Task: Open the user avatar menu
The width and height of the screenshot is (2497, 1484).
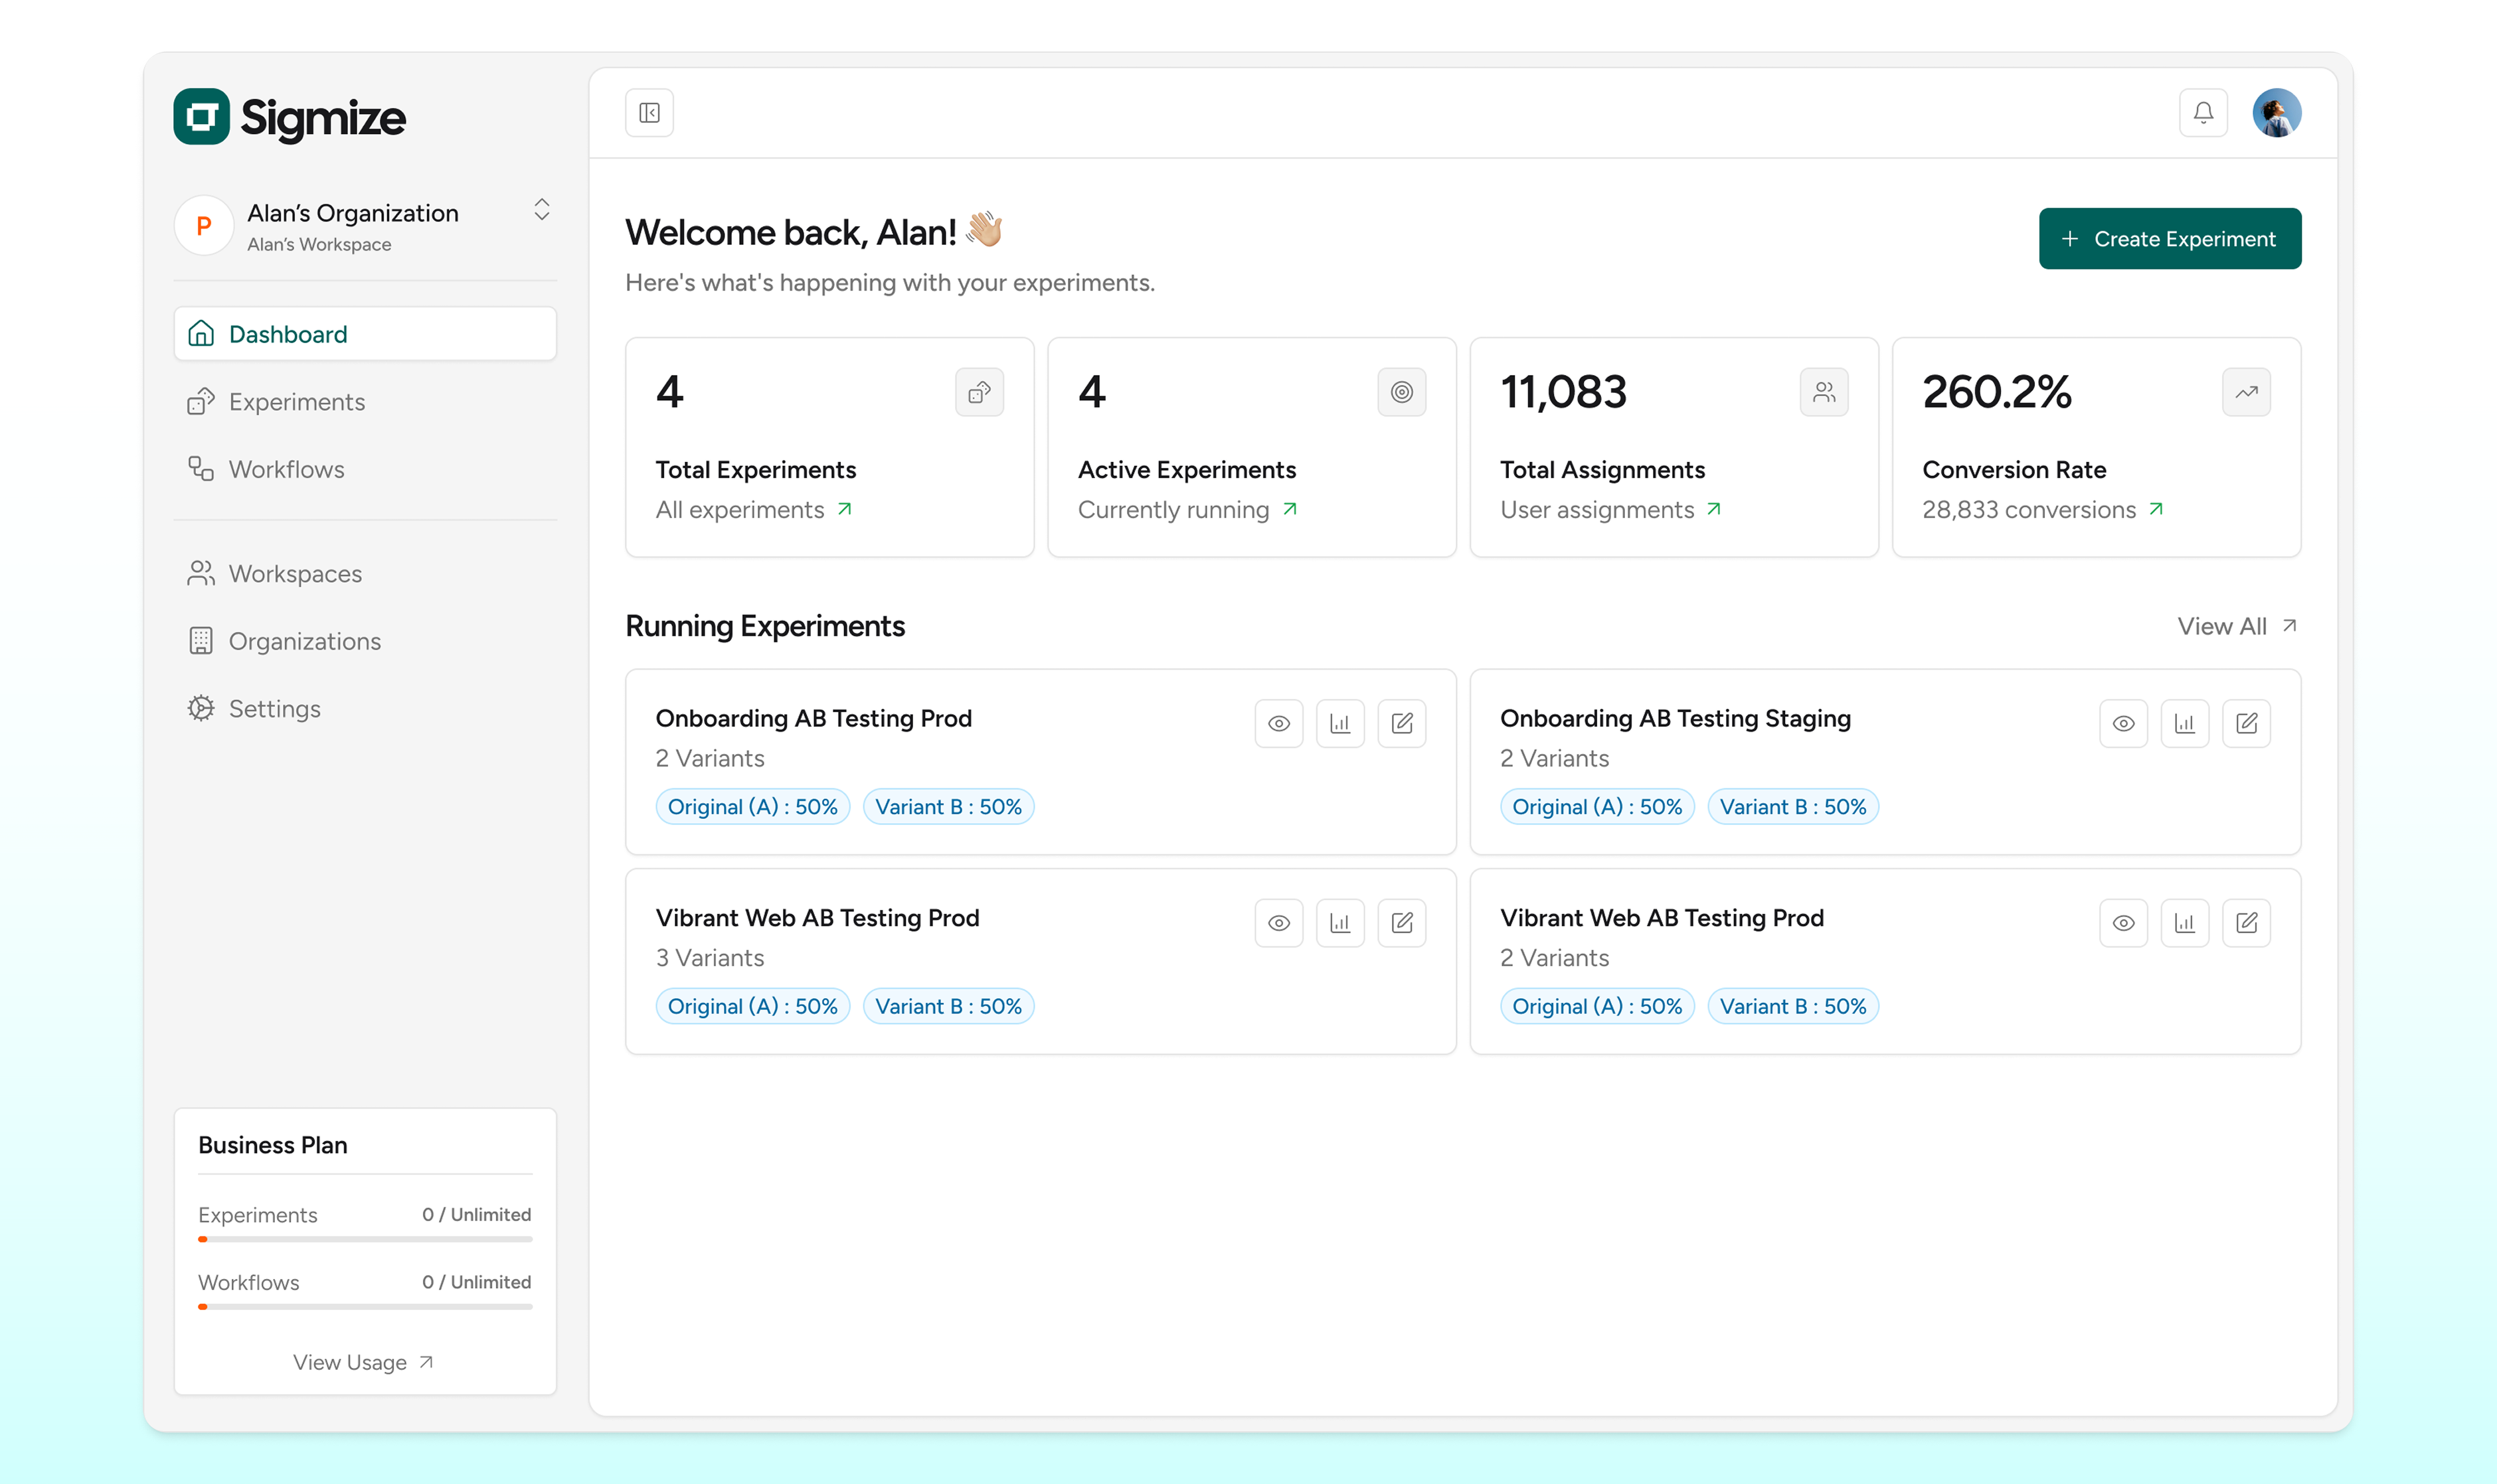Action: [x=2276, y=113]
